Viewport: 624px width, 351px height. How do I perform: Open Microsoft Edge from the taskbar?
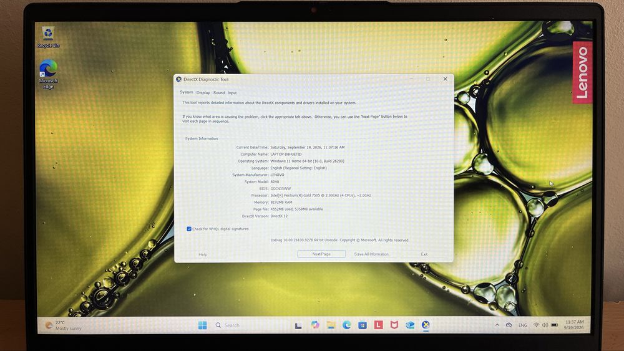pyautogui.click(x=346, y=325)
